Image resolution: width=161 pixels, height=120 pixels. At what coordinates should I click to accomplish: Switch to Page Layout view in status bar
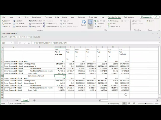(129, 103)
